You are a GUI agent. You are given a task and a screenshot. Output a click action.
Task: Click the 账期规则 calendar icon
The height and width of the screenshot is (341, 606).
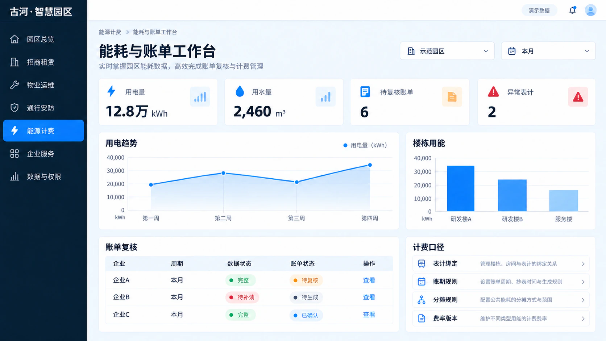(422, 282)
